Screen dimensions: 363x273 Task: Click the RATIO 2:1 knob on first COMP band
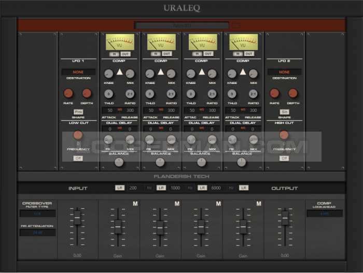130,94
